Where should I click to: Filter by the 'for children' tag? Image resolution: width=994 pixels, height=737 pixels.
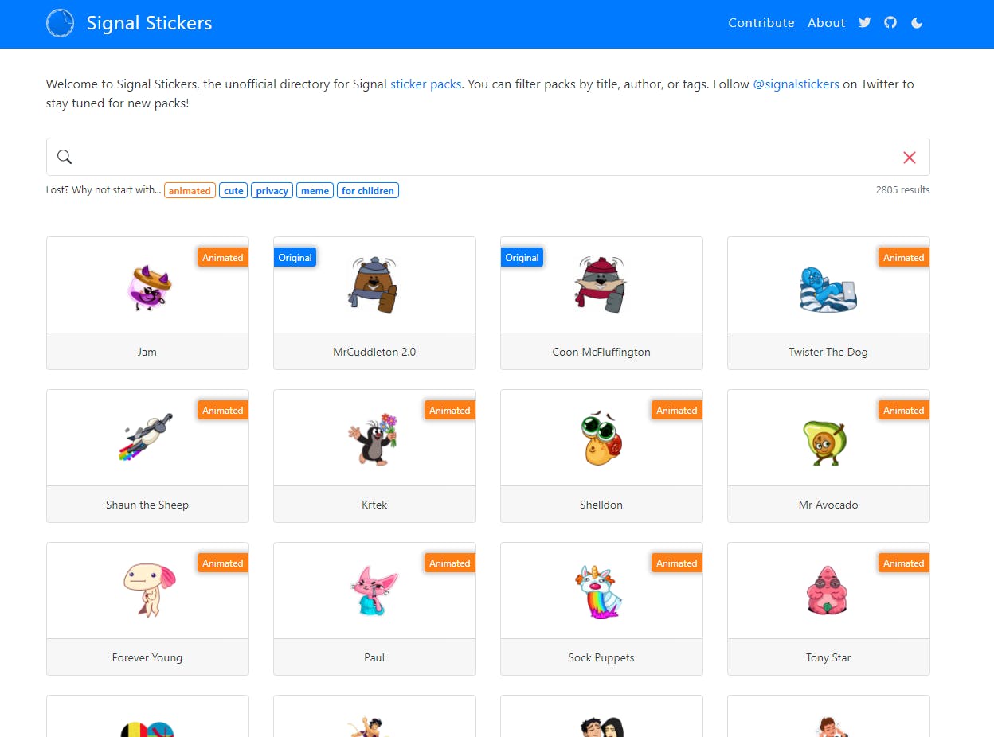368,191
